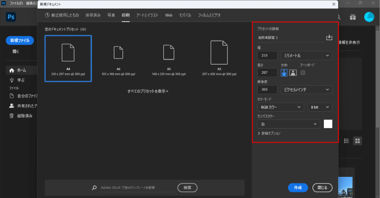Click the Adobe Stock template search field
Viewport: 380px width, 198px height.
137,188
